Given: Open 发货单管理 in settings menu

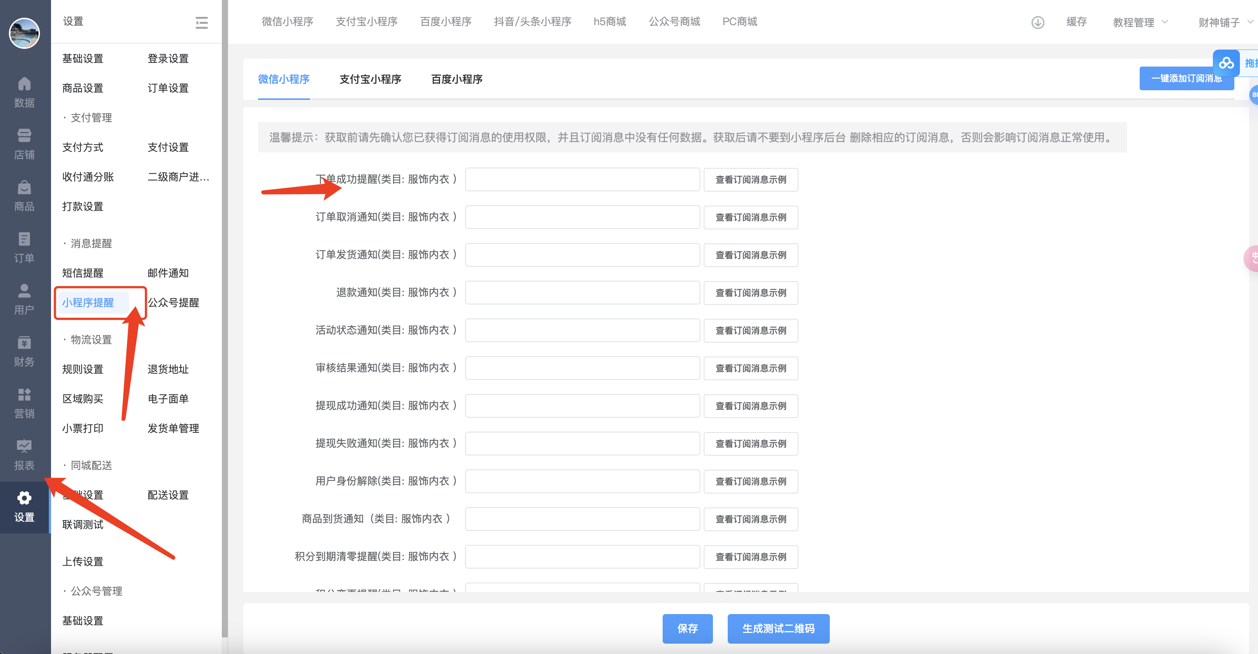Looking at the screenshot, I should (x=173, y=428).
